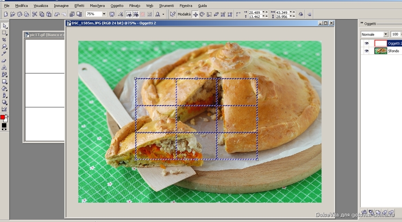Select the Oggetti 2 layer row
The width and height of the screenshot is (402, 222).
point(381,43)
